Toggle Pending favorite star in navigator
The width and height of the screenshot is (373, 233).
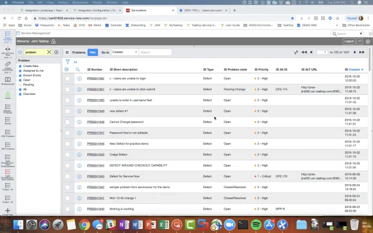pos(20,84)
